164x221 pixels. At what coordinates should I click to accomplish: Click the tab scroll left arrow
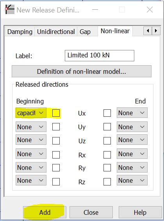tap(148, 31)
